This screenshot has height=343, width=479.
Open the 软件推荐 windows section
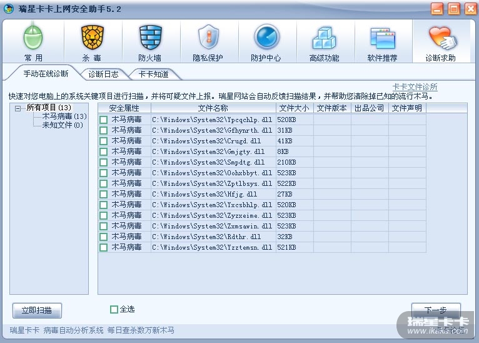[x=383, y=41]
